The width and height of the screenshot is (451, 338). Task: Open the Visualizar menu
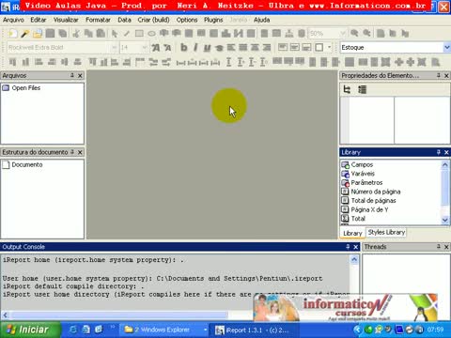click(66, 20)
